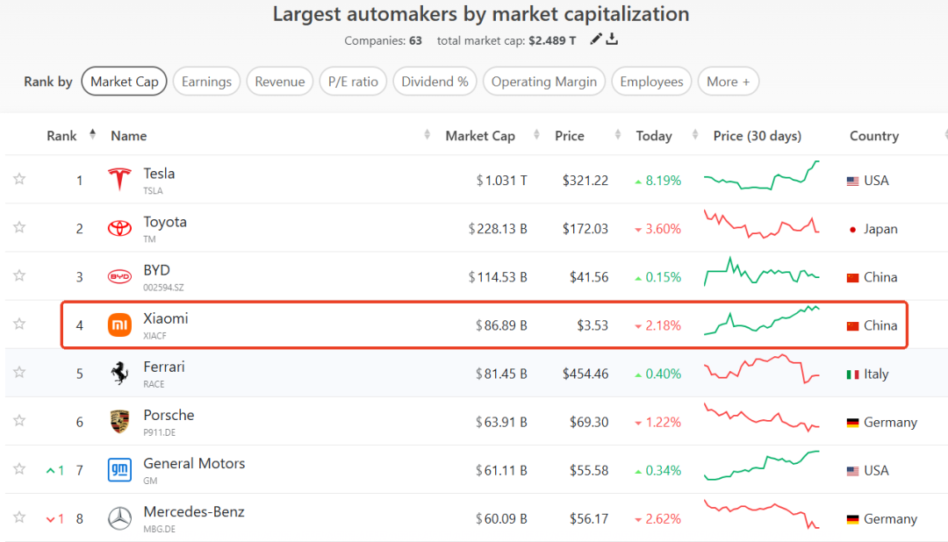This screenshot has width=948, height=542.
Task: Click General Motors' 30-day price chart
Action: (x=762, y=466)
